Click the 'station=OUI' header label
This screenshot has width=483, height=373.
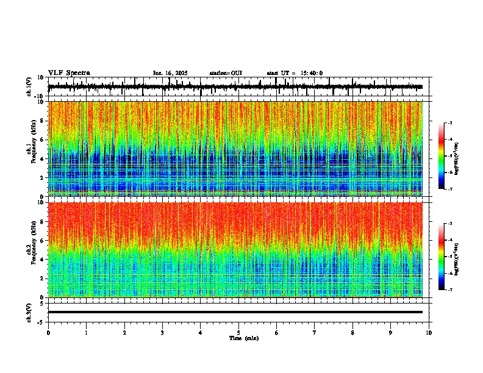226,73
